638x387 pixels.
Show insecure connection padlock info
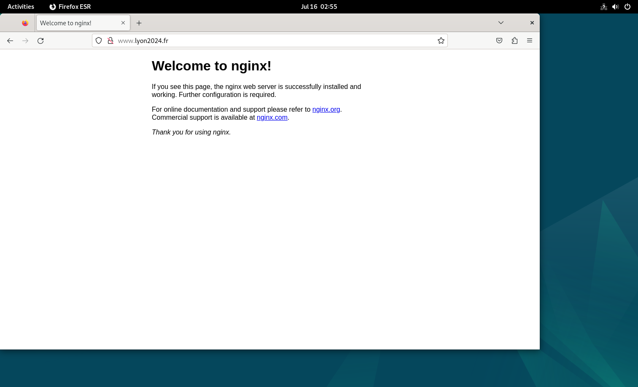110,40
